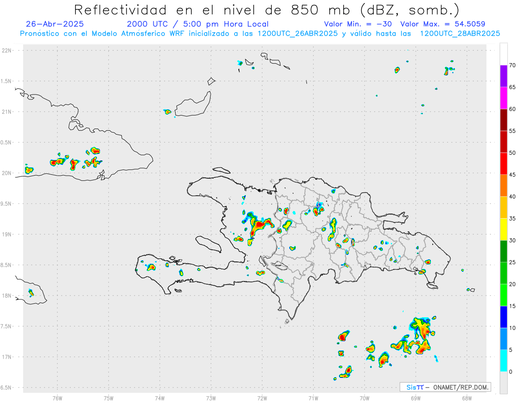524x404 pixels.
Task: Click the '18N' latitude label
Action: point(7,295)
